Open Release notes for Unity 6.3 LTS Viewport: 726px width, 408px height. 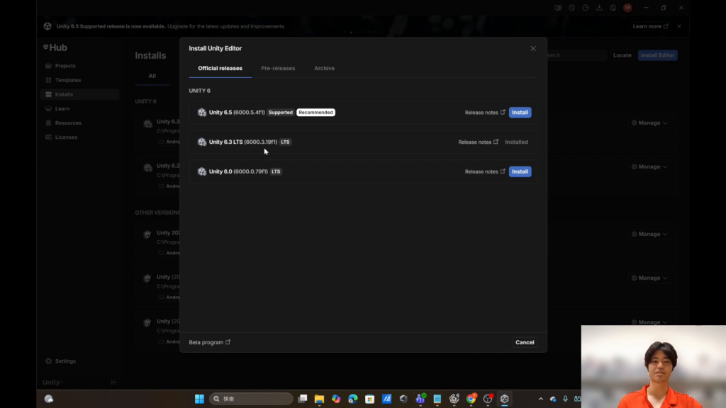pyautogui.click(x=479, y=142)
